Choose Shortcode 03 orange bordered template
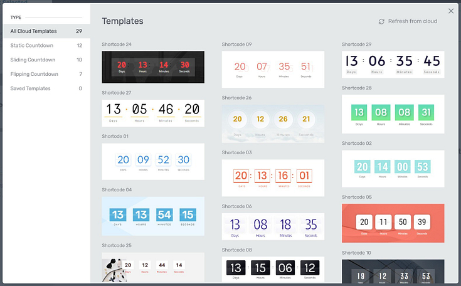 [x=273, y=177]
